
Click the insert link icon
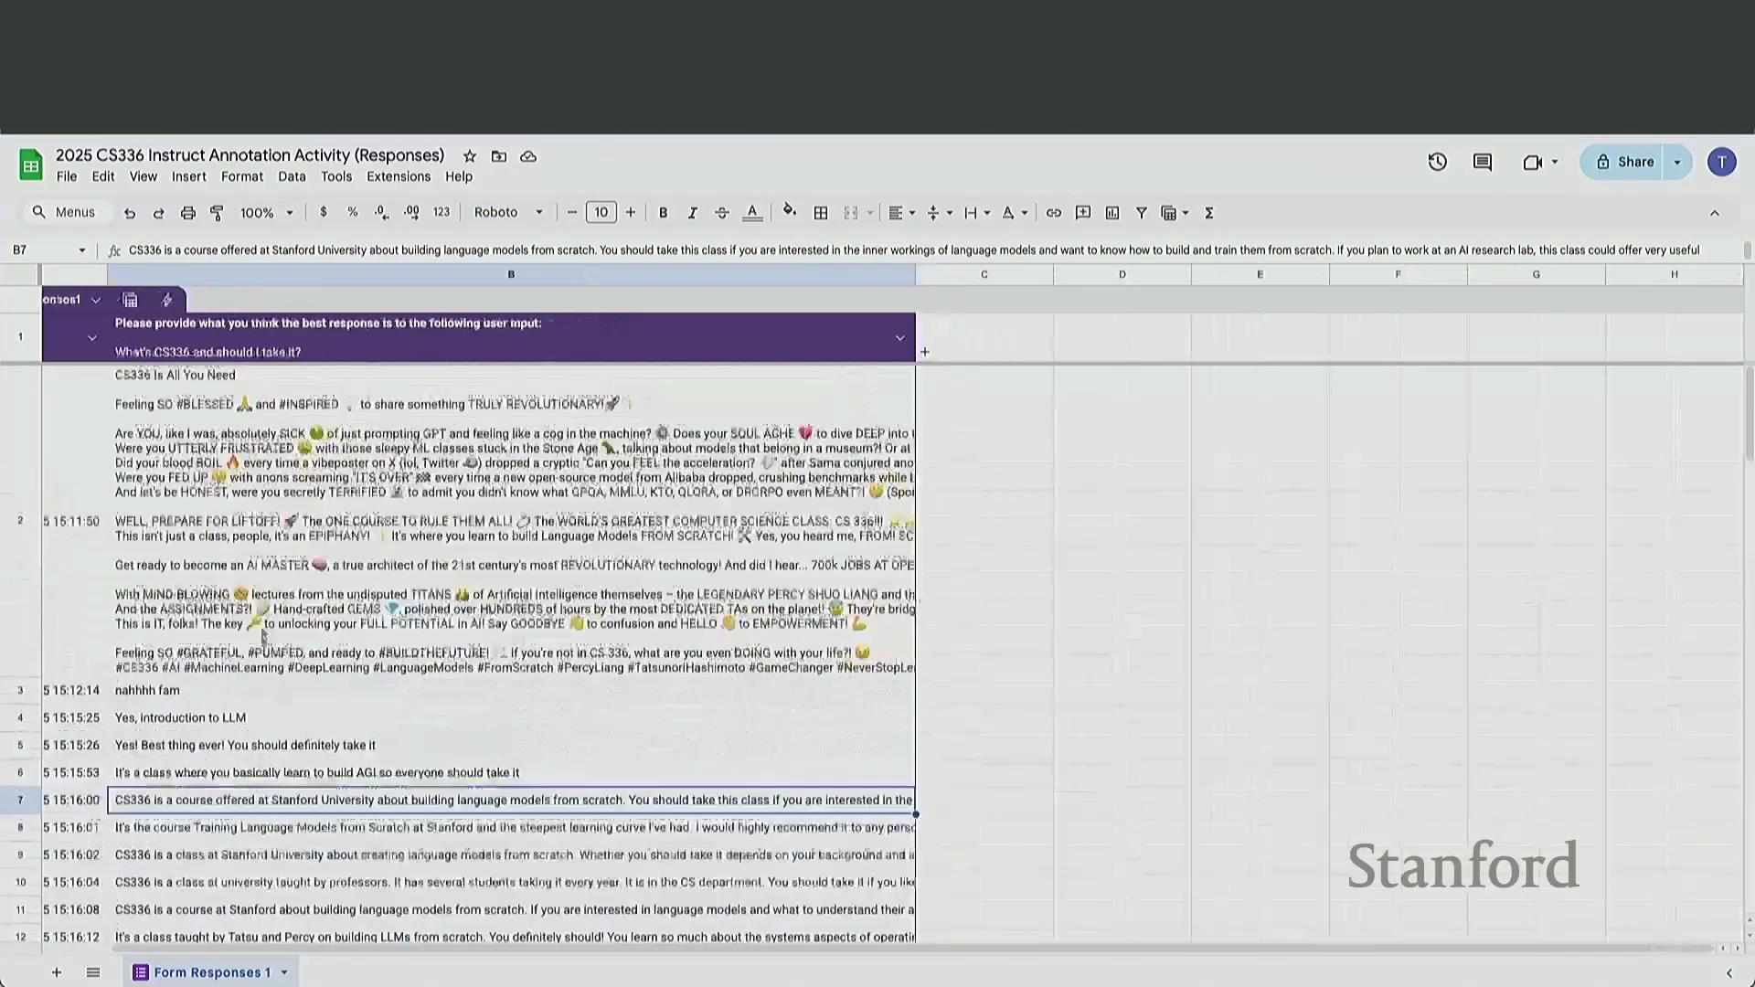click(1053, 213)
